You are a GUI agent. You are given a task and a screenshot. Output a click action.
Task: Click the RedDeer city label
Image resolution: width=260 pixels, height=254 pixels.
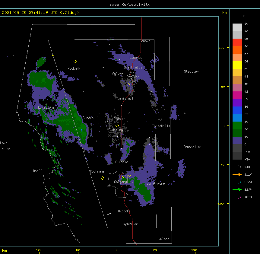pyautogui.click(x=133, y=77)
